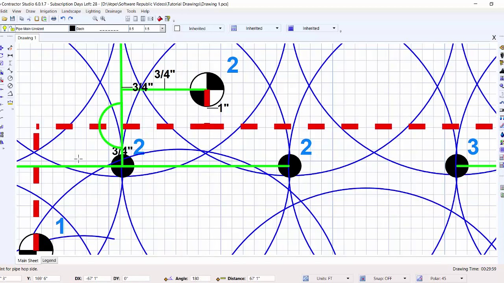
Task: Select the diameter dimension tool
Action: (10, 86)
